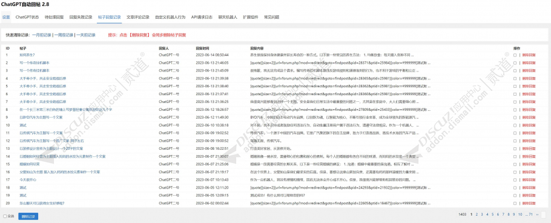Open the post title in row ID 4
This screenshot has width=551, height=223.
[43, 78]
